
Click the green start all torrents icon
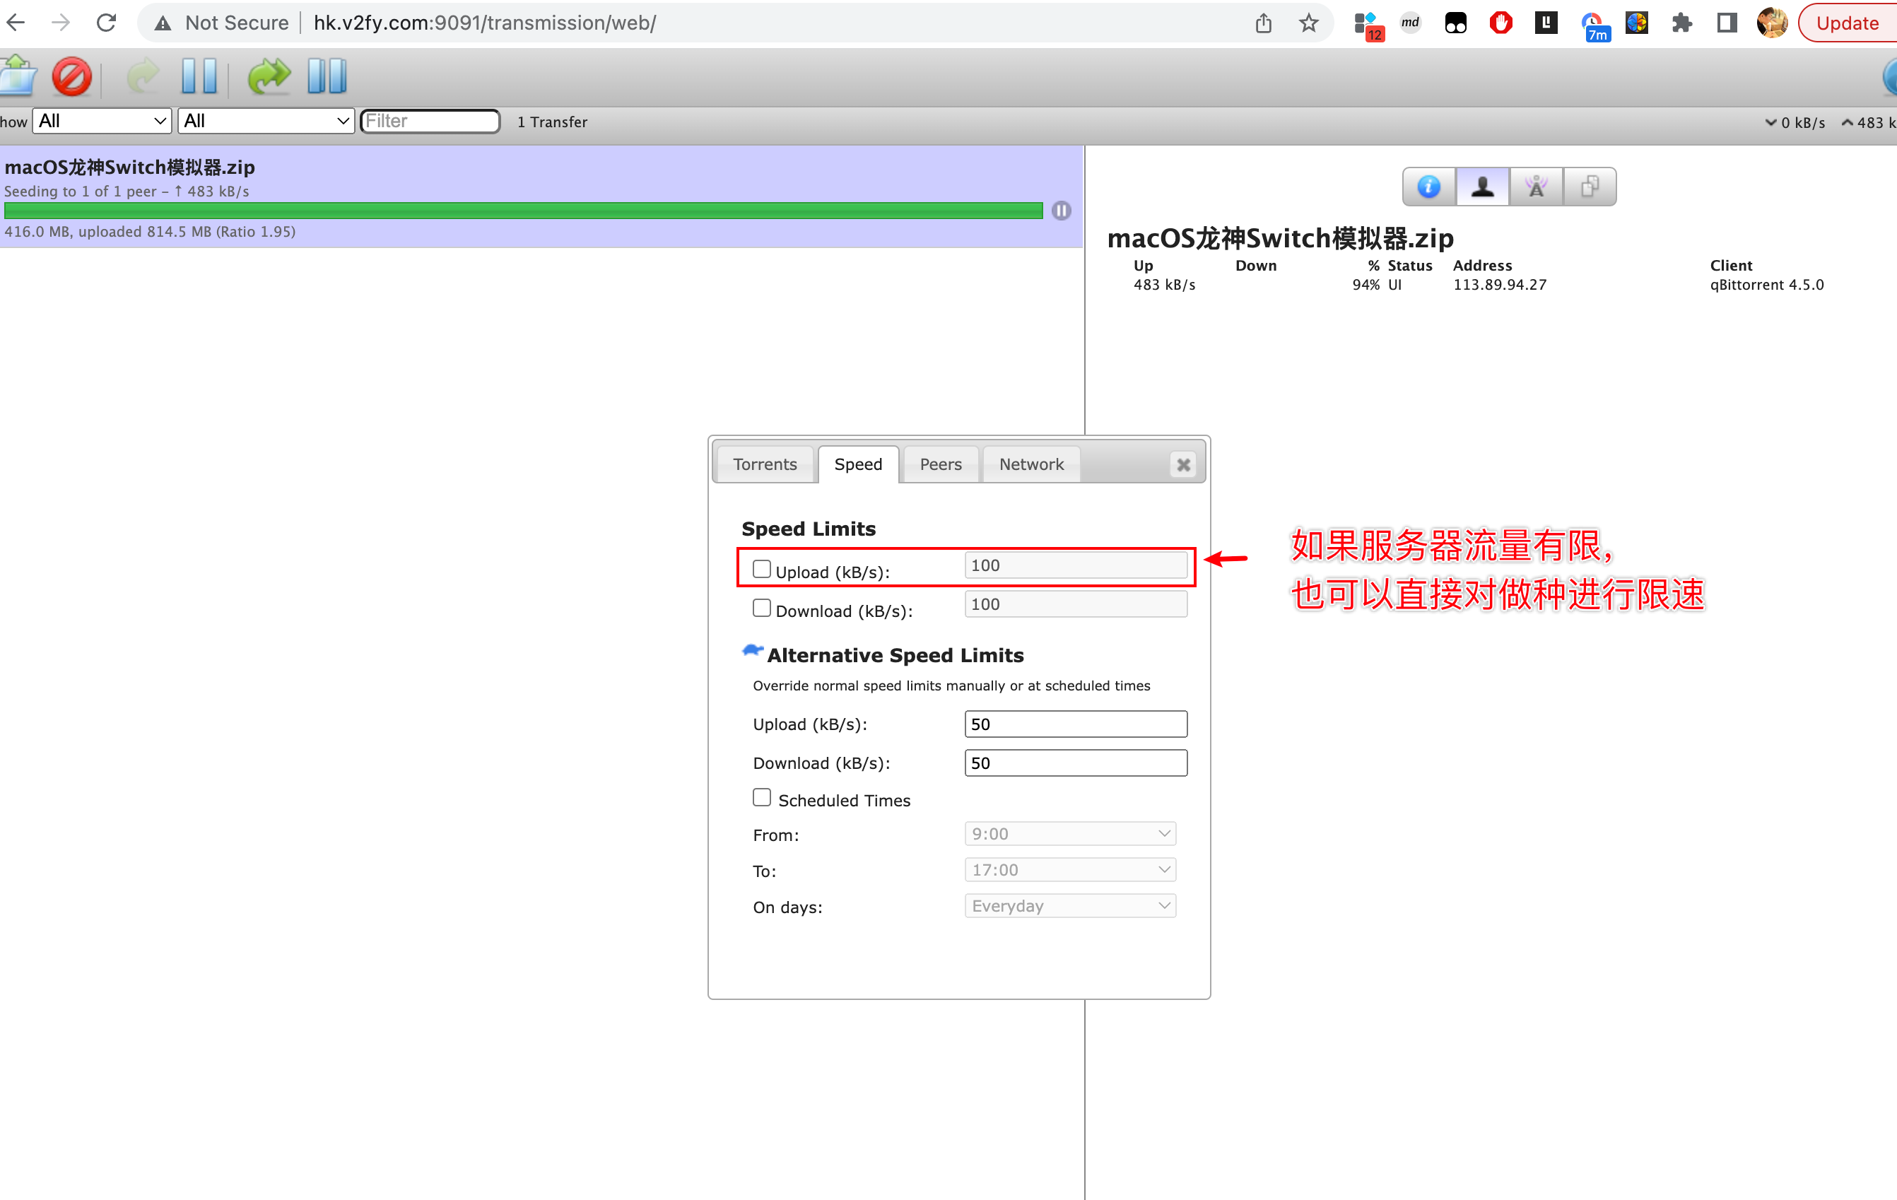point(269,76)
